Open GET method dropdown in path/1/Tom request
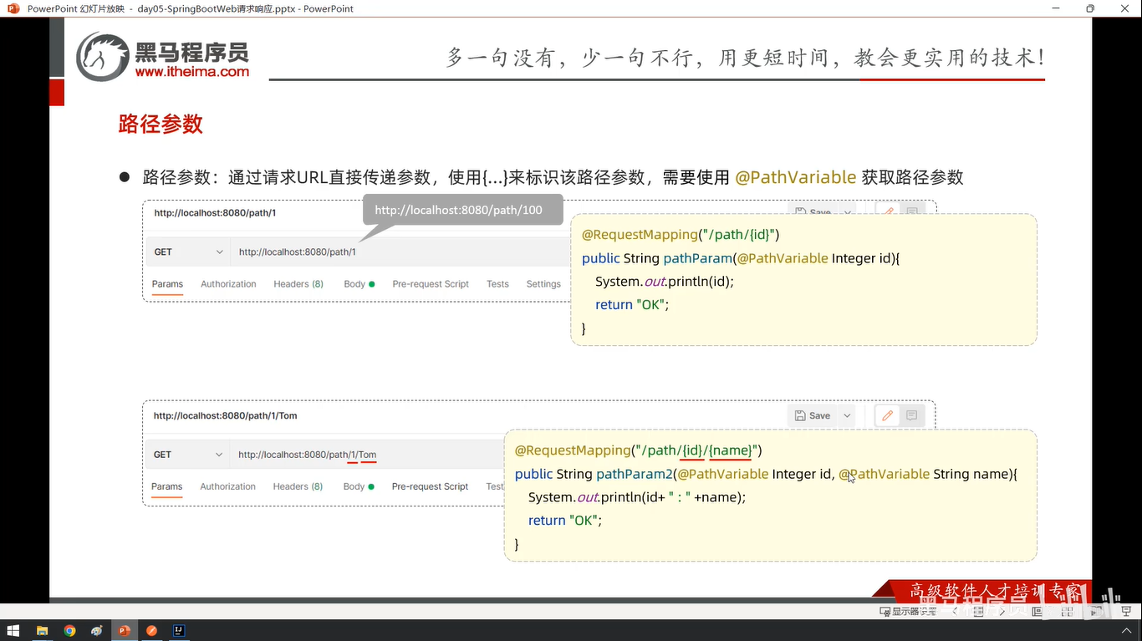Image resolution: width=1142 pixels, height=641 pixels. 187,455
